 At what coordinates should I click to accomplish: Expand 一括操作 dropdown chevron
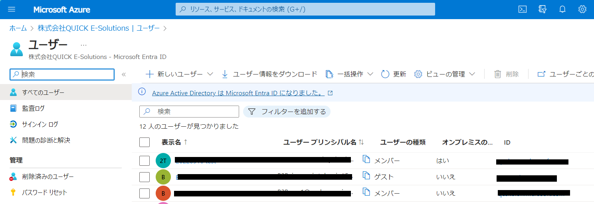pos(370,74)
